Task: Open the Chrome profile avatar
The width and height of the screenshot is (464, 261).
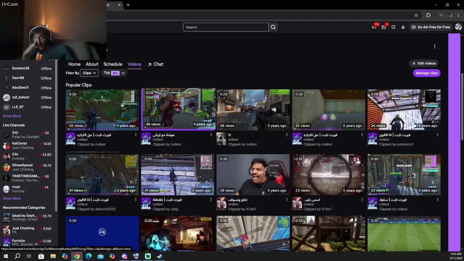Action: pyautogui.click(x=450, y=15)
